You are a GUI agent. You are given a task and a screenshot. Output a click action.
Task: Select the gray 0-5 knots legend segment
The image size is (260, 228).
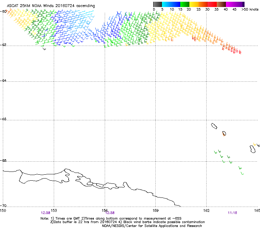157,4
